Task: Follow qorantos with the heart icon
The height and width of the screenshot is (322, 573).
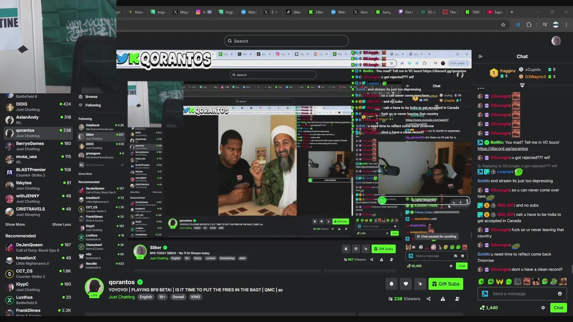Action: pyautogui.click(x=406, y=284)
